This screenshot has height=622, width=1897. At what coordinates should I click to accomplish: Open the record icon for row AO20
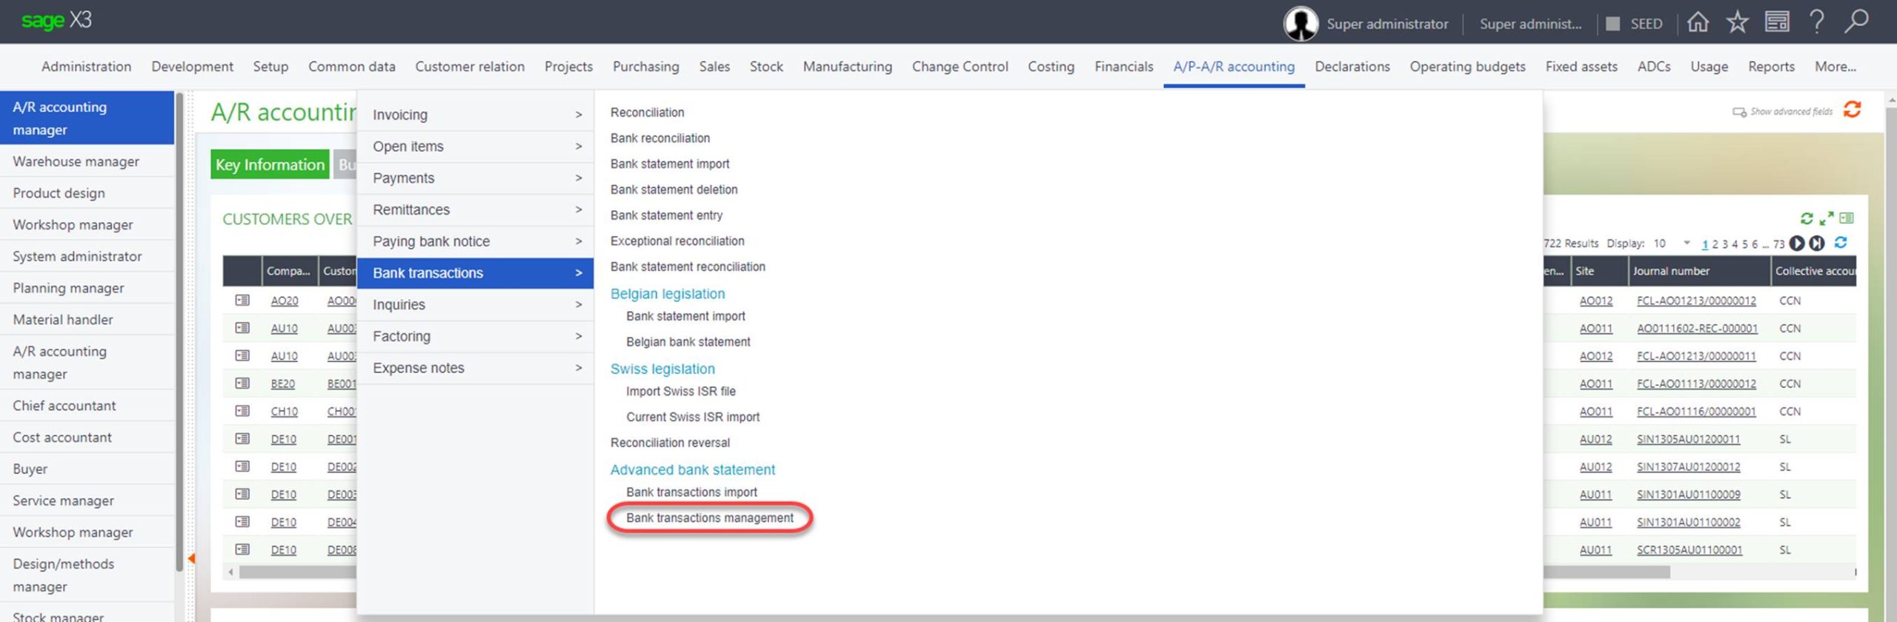(x=242, y=301)
